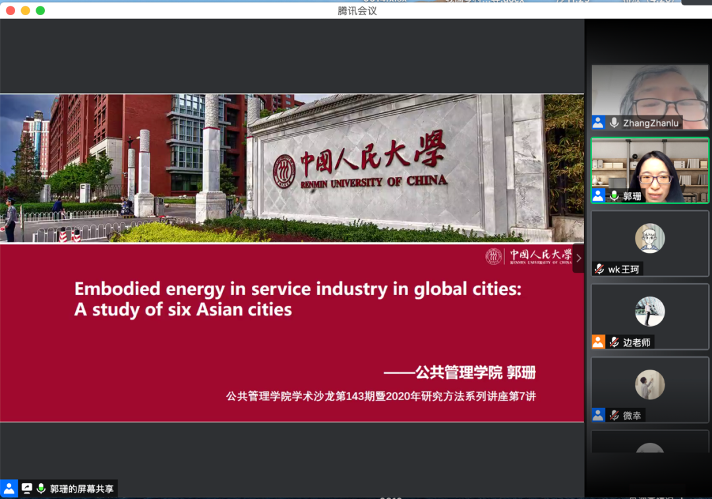The width and height of the screenshot is (712, 499).
Task: Click the slide title about embodied energy
Action: [297, 299]
